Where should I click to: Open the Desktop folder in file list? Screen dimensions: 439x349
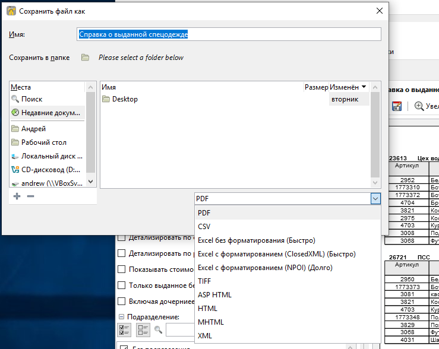124,99
